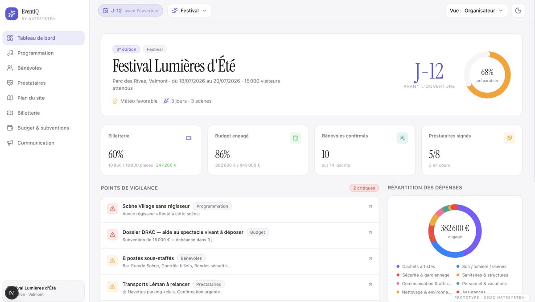Open the Programmation section
Image resolution: width=535 pixels, height=302 pixels.
point(43,53)
